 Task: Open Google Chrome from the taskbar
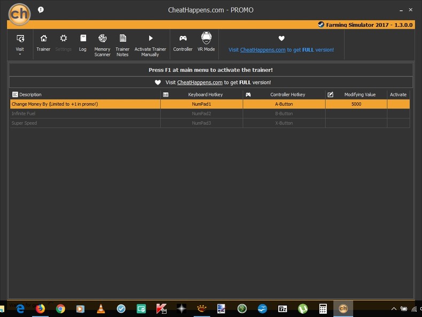click(60, 308)
